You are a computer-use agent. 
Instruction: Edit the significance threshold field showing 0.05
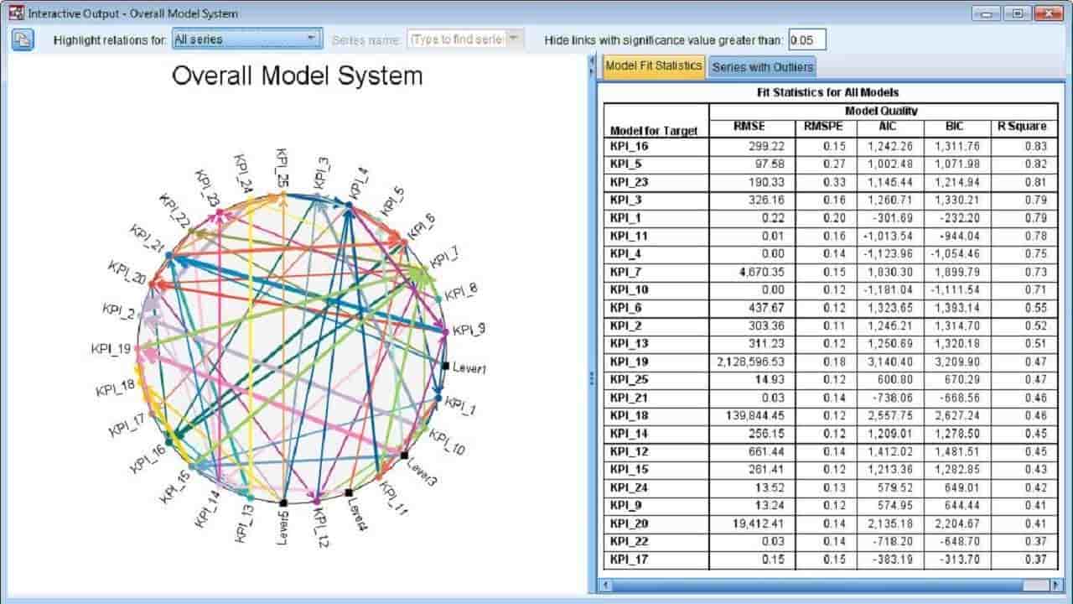pos(806,39)
